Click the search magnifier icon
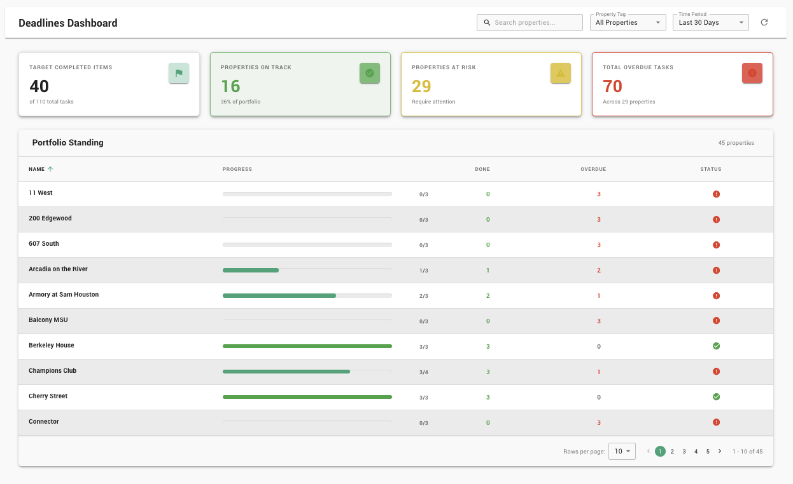 [487, 22]
